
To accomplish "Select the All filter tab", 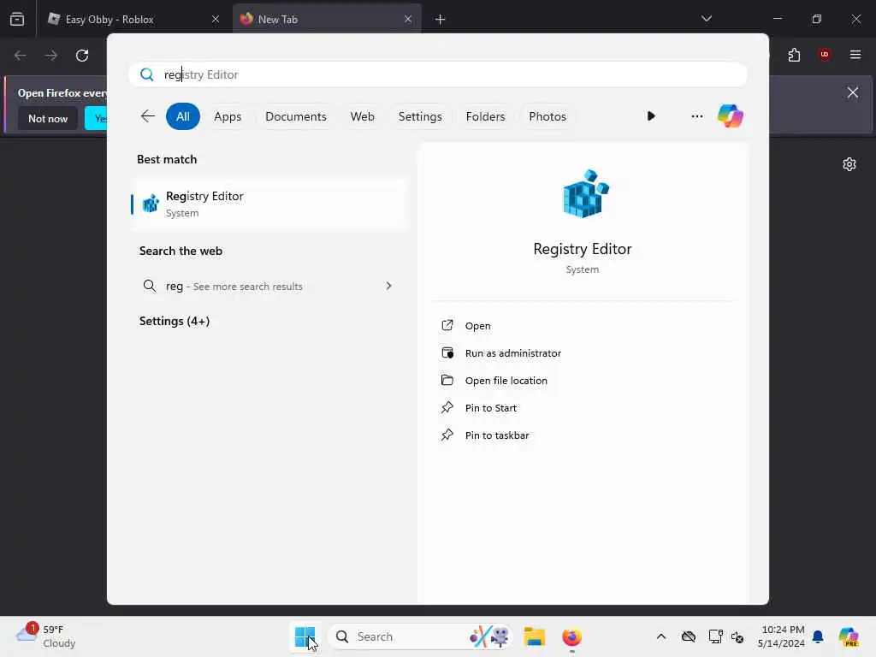I will (183, 116).
